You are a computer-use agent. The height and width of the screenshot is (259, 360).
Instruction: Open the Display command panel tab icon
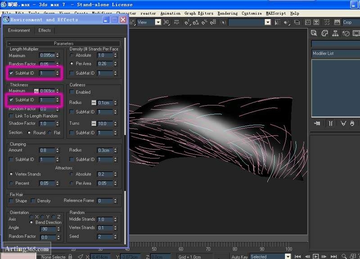[x=356, y=33]
